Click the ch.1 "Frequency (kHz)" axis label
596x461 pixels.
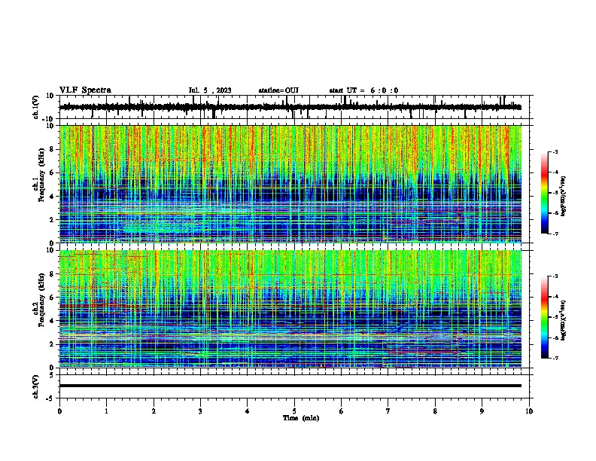[x=41, y=176]
